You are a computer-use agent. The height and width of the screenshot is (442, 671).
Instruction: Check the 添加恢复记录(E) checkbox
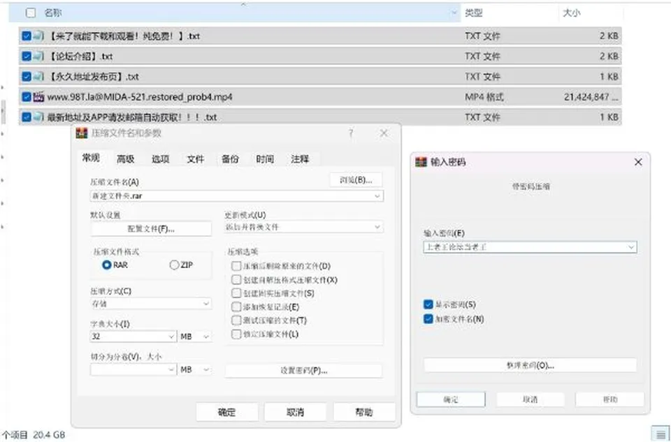[x=236, y=307]
